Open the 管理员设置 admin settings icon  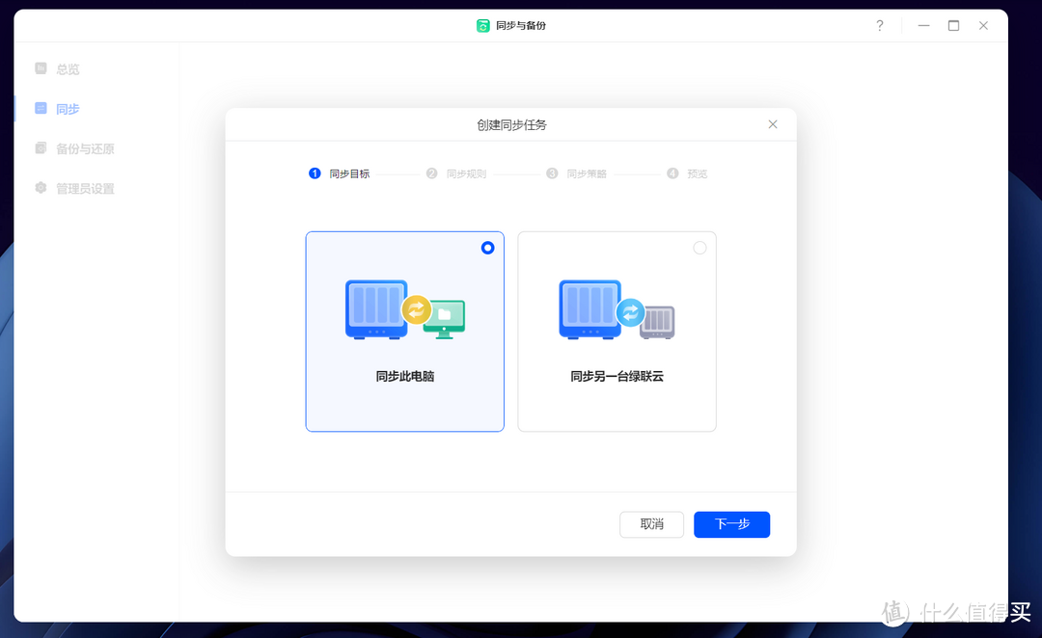tap(40, 187)
